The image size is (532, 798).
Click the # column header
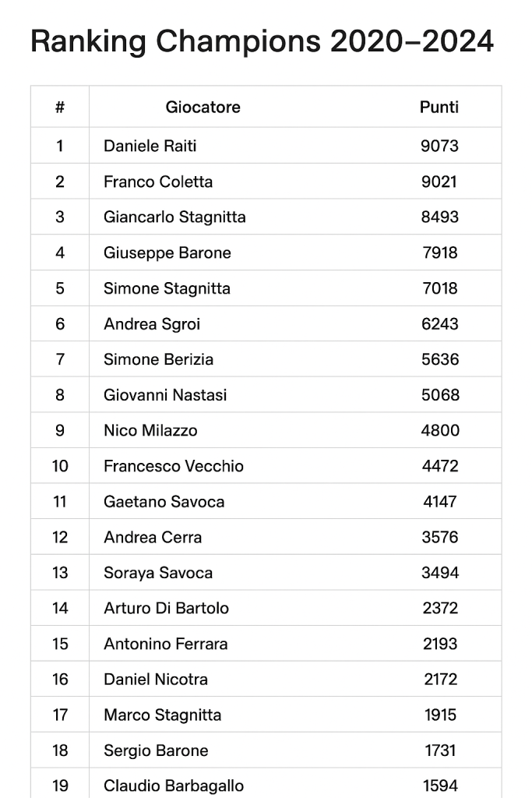coord(60,108)
